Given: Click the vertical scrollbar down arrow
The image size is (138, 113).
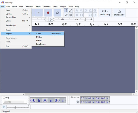Looking at the screenshot, I should pos(136,91).
